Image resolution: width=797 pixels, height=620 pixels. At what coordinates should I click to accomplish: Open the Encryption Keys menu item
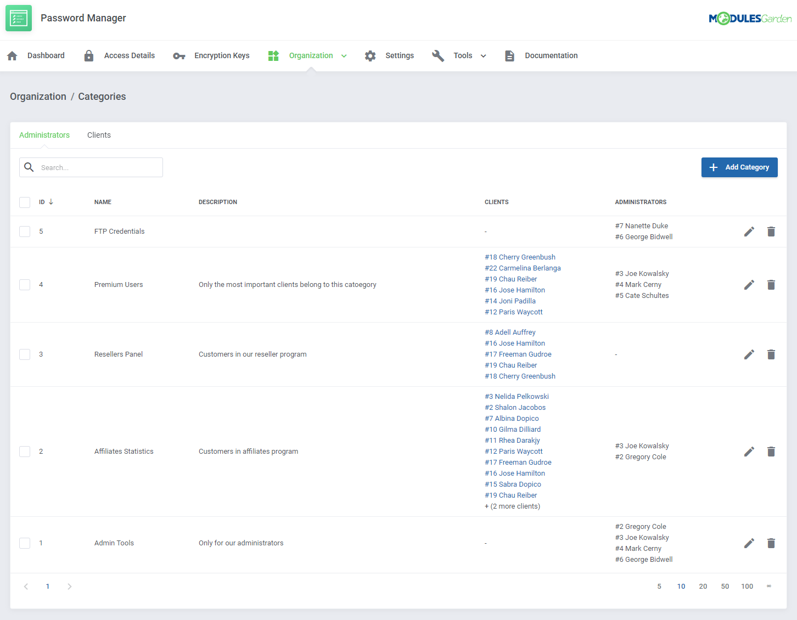pos(222,55)
